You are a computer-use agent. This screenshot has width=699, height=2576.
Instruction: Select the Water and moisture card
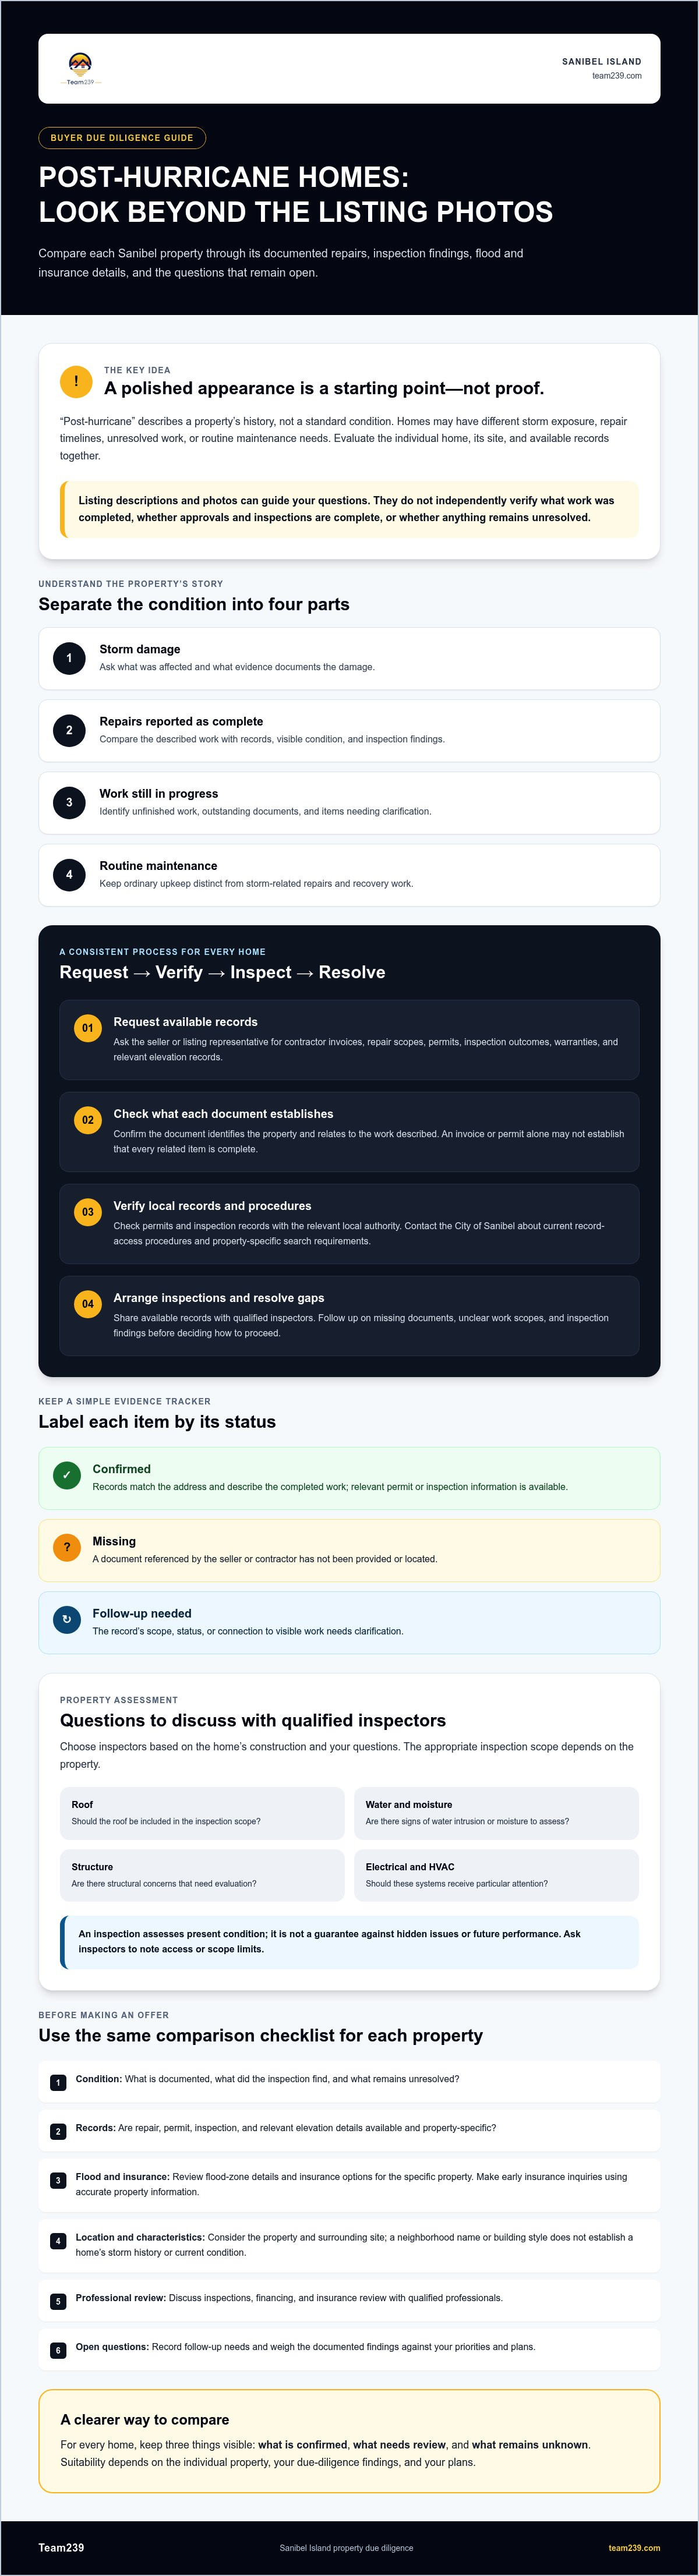click(496, 1813)
